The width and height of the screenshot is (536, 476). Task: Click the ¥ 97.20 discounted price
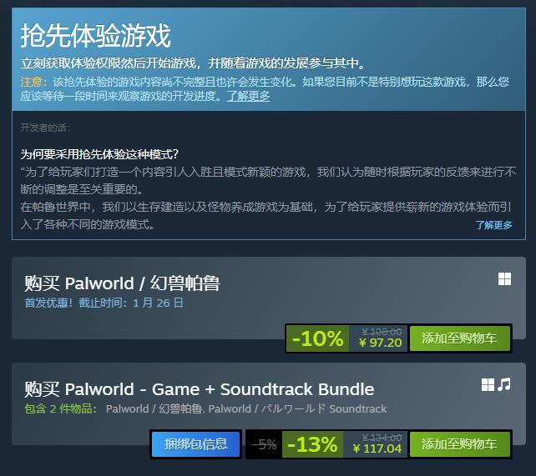(381, 343)
